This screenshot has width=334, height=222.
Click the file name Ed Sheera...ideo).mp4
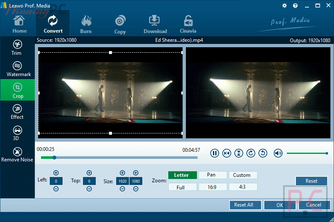tap(179, 40)
